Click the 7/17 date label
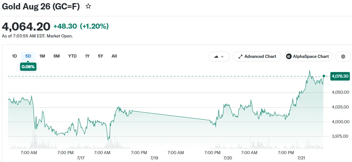Viewport: 352px width, 162px height. coord(81,158)
